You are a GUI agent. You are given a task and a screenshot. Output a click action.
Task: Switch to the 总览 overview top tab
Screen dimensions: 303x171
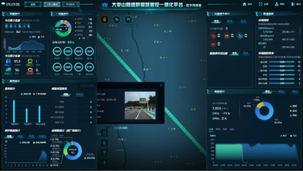click(x=33, y=4)
